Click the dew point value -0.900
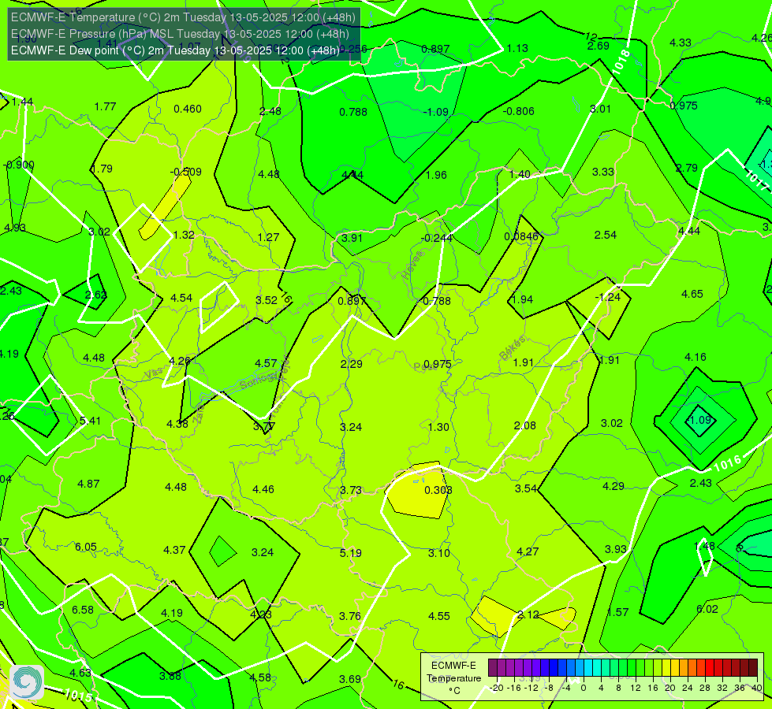The height and width of the screenshot is (709, 772). [18, 165]
